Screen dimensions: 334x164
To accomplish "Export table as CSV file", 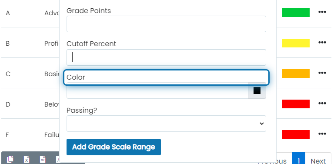I will click(43, 159).
